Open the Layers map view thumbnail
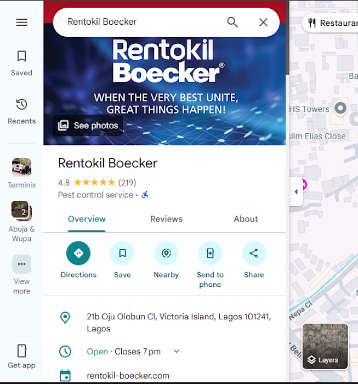Screen dimensions: 358x384 point(325,346)
